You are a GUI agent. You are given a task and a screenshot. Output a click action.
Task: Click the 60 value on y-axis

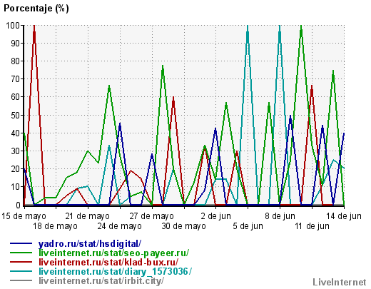click(x=16, y=97)
